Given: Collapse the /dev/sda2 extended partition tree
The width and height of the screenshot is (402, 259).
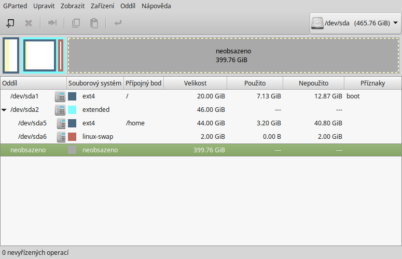Looking at the screenshot, I should tap(4, 110).
